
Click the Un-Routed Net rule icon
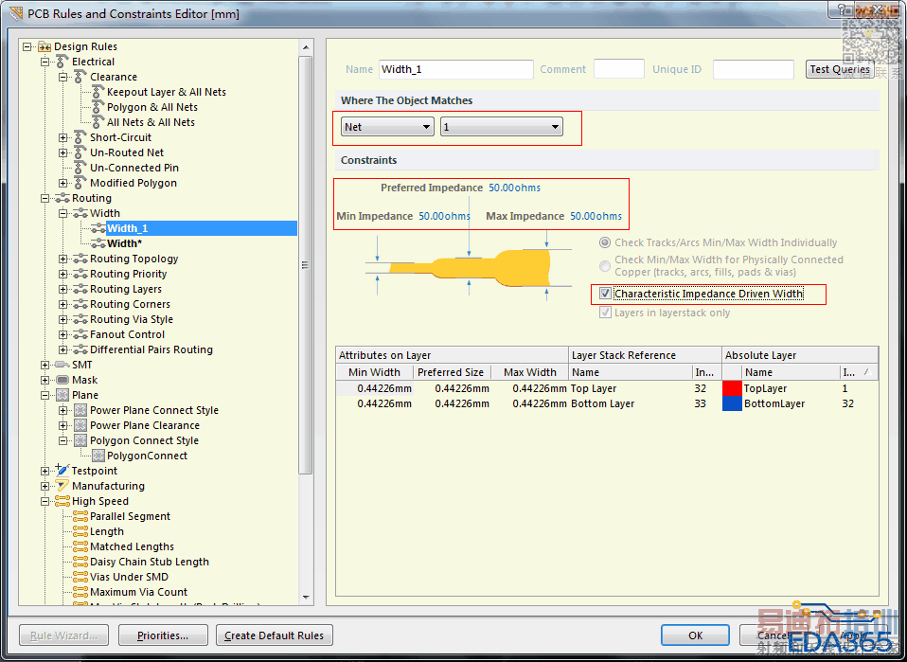click(80, 152)
